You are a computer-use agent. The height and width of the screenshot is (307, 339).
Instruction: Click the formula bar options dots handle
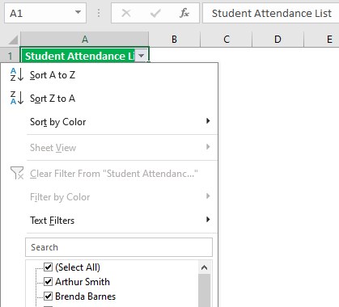(99, 13)
